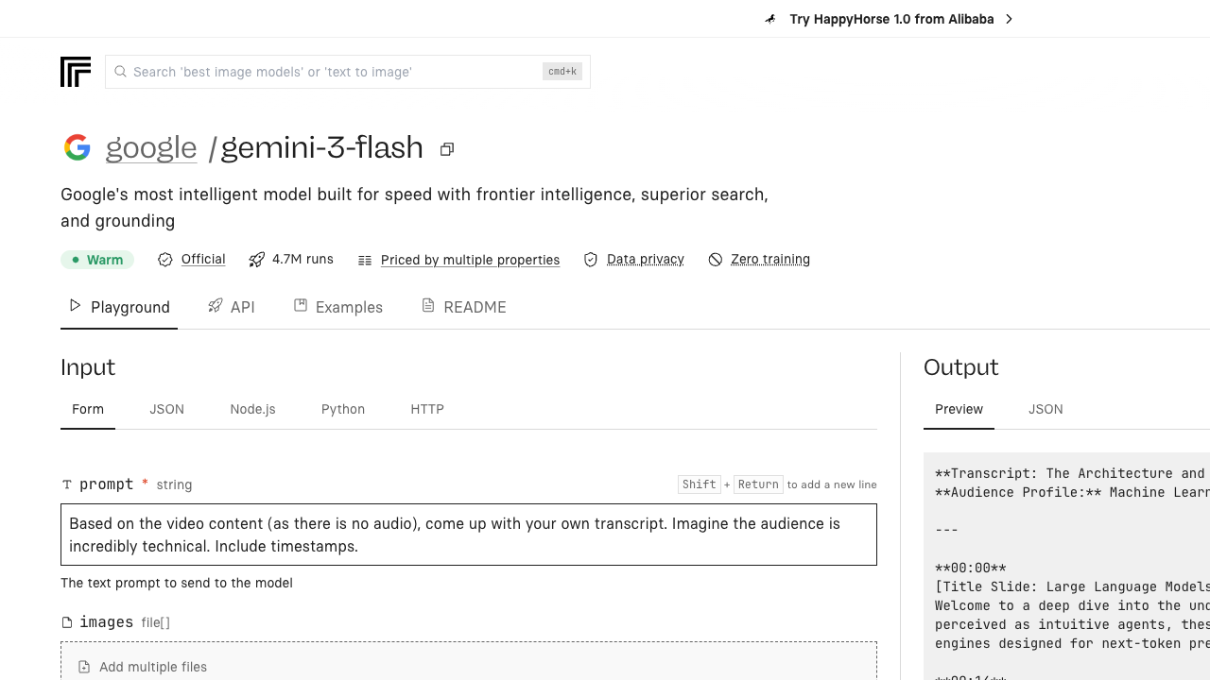The image size is (1210, 680).
Task: Click the search magnifier icon
Action: pyautogui.click(x=120, y=72)
